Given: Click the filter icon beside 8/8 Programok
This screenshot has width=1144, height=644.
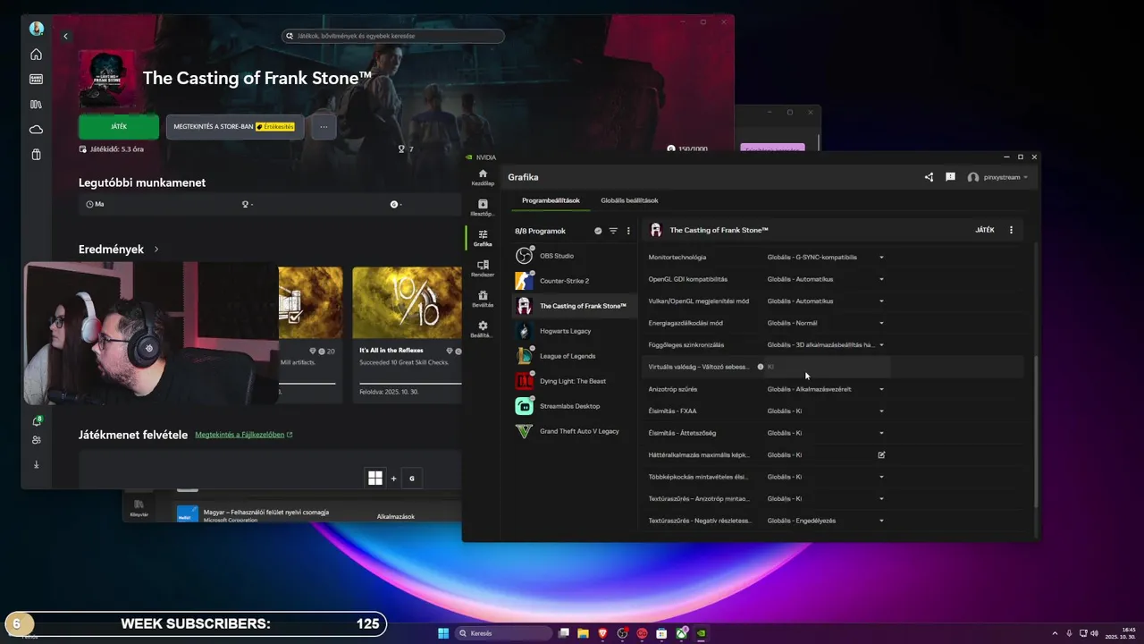Looking at the screenshot, I should [x=613, y=231].
